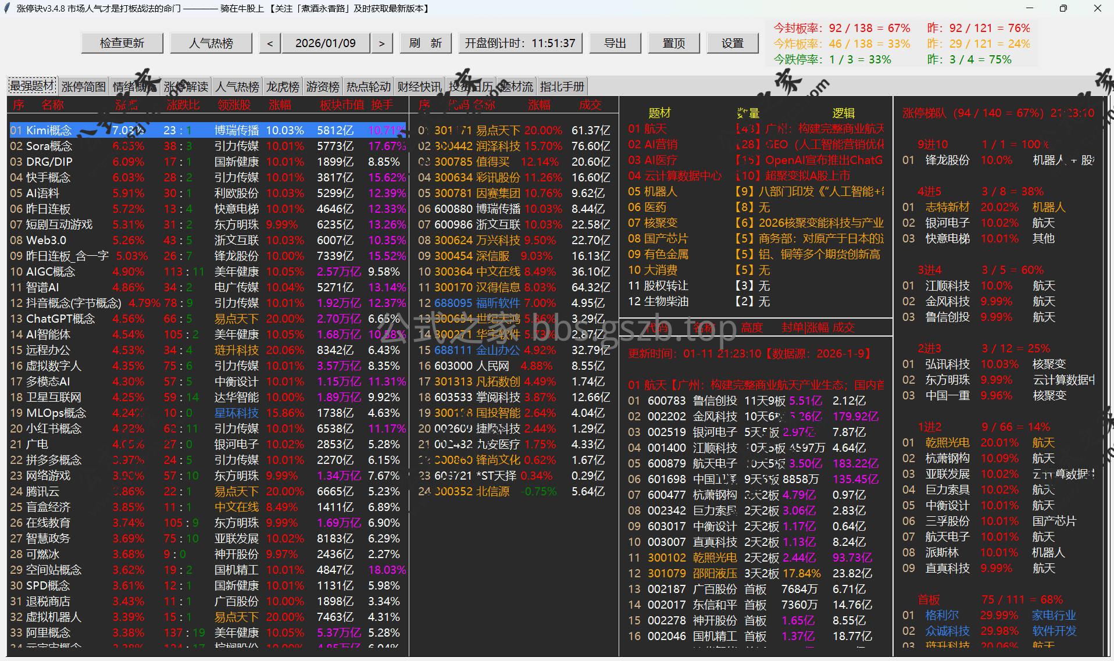Image resolution: width=1114 pixels, height=661 pixels.
Task: Select the 快手概念 row
Action: [208, 177]
